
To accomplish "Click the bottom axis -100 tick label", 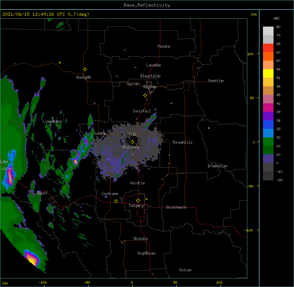I will pos(43,282).
